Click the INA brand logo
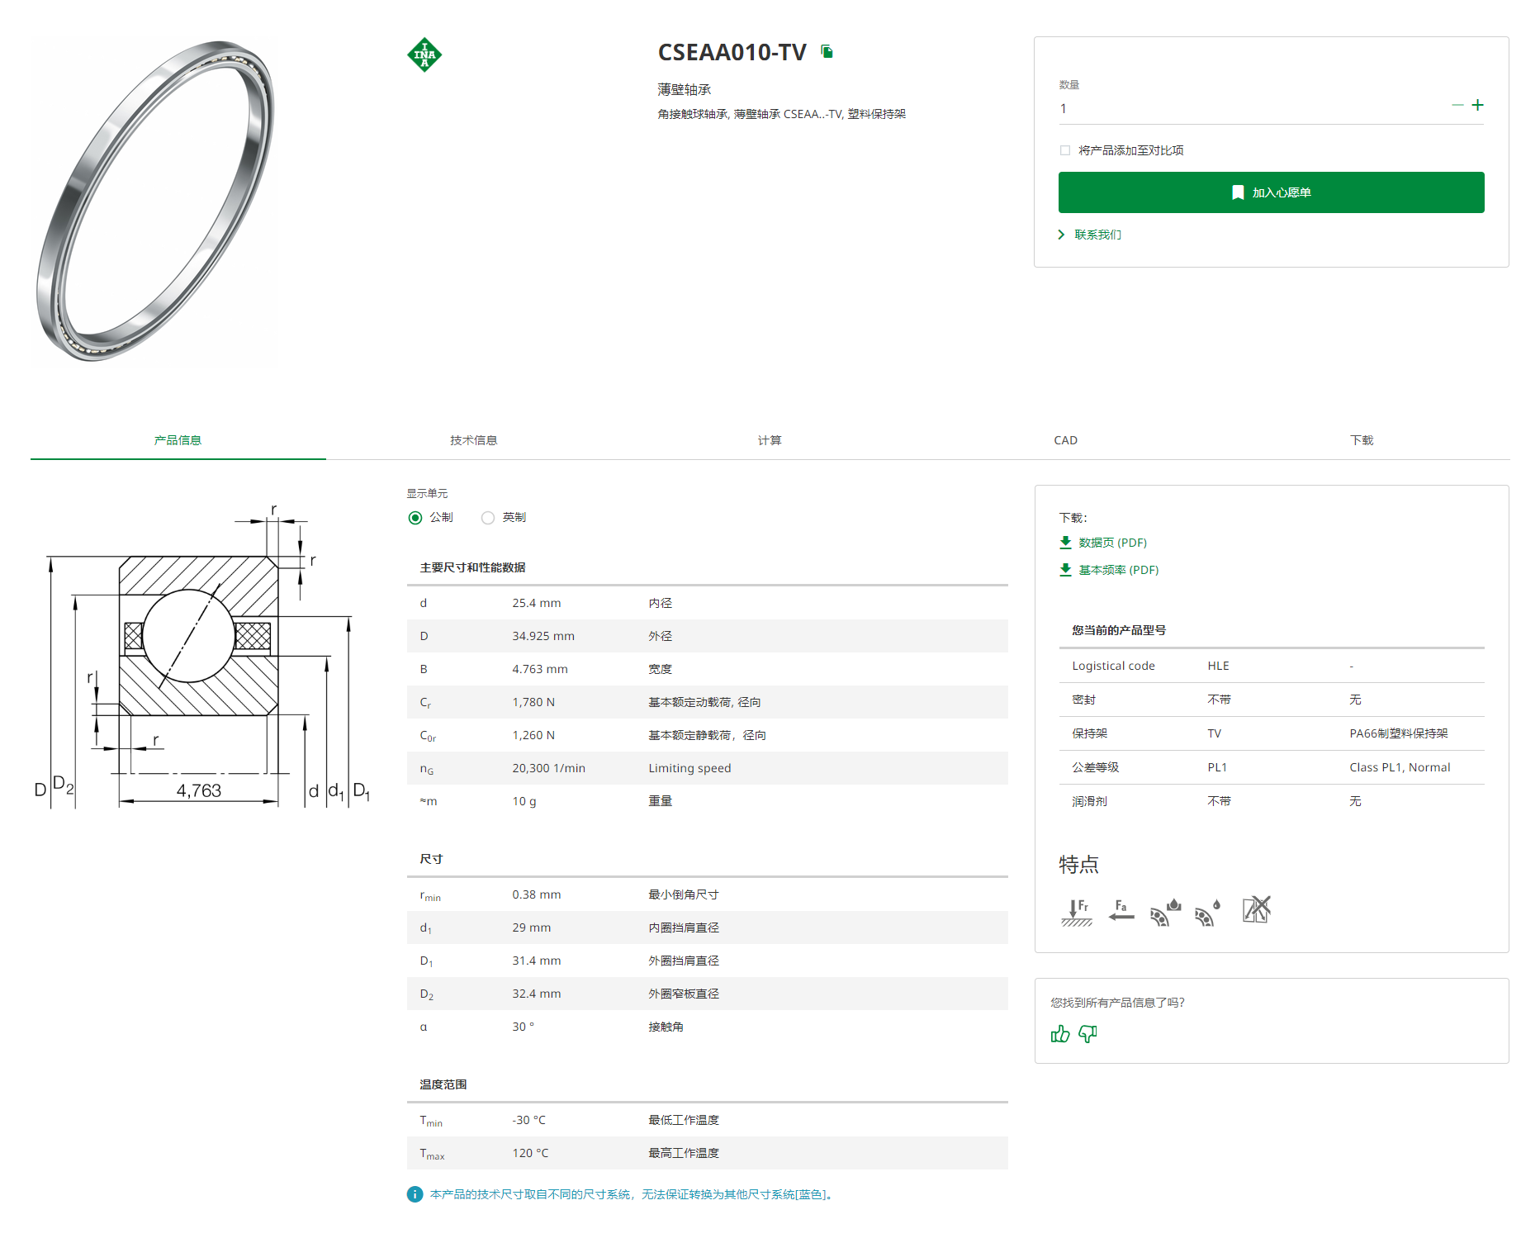This screenshot has width=1540, height=1243. [424, 55]
